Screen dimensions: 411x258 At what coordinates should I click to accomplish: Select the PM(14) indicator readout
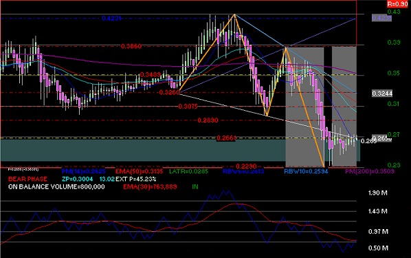pos(84,171)
